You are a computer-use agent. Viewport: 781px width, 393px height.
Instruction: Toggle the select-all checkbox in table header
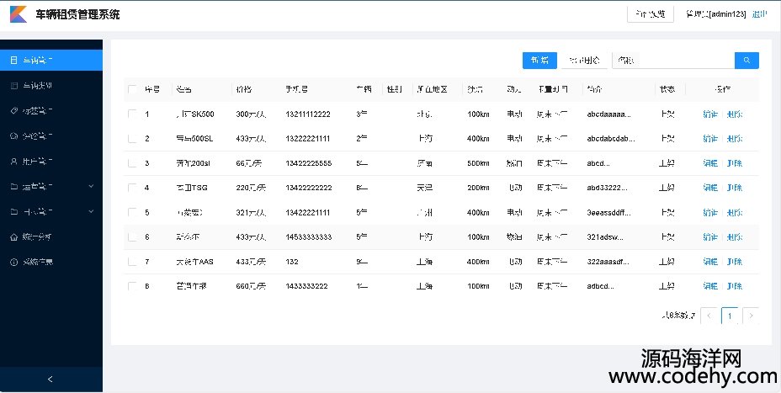132,89
